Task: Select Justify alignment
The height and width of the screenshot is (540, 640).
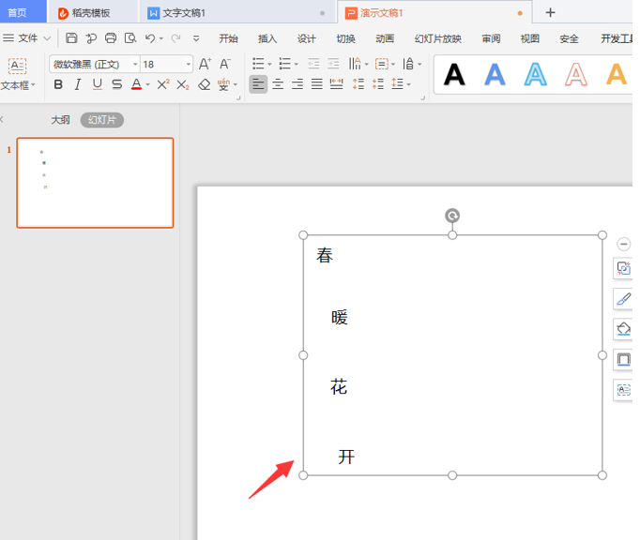Action: coord(317,84)
